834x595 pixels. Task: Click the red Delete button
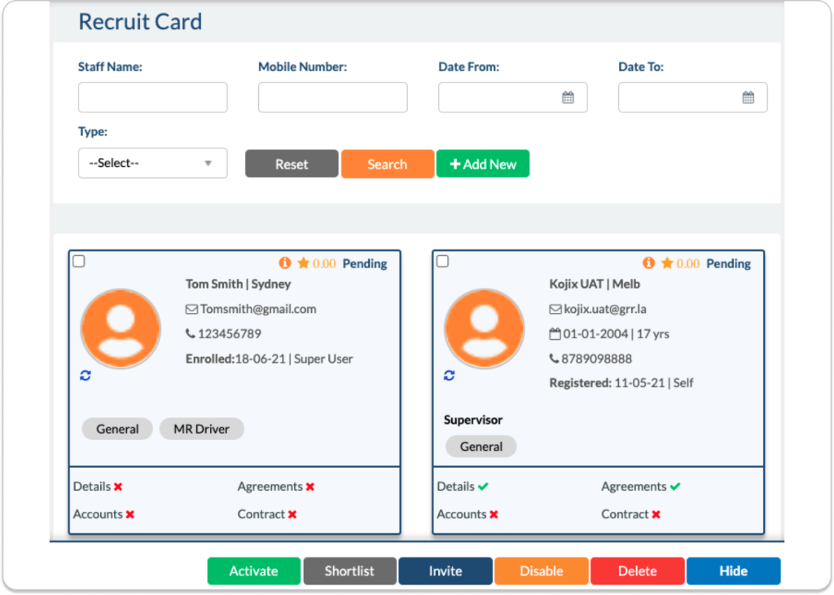click(637, 571)
